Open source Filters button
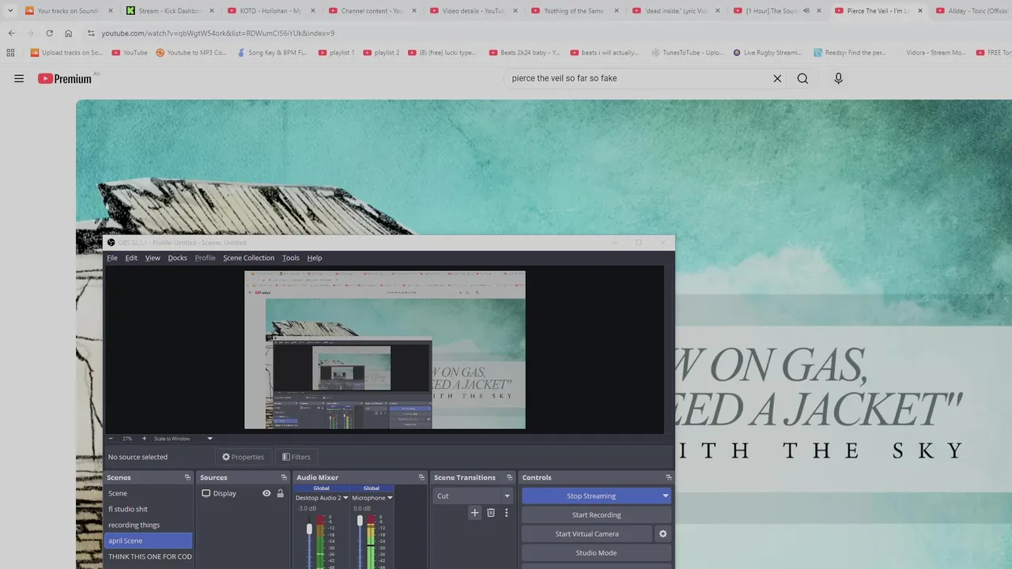1012x569 pixels. [x=296, y=457]
